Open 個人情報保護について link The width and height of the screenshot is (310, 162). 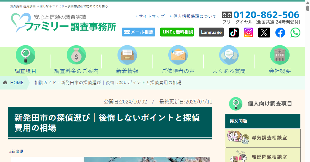coord(195,16)
